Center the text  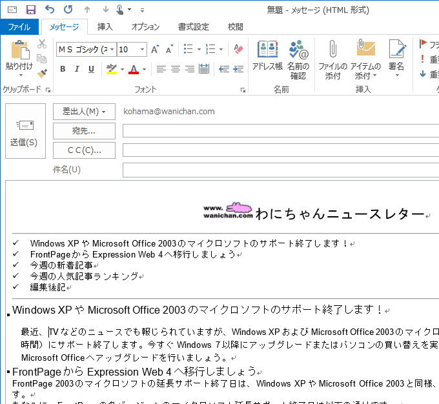[176, 69]
